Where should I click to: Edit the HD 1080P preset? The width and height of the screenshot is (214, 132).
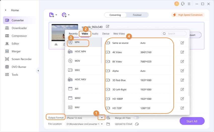pos(182,99)
